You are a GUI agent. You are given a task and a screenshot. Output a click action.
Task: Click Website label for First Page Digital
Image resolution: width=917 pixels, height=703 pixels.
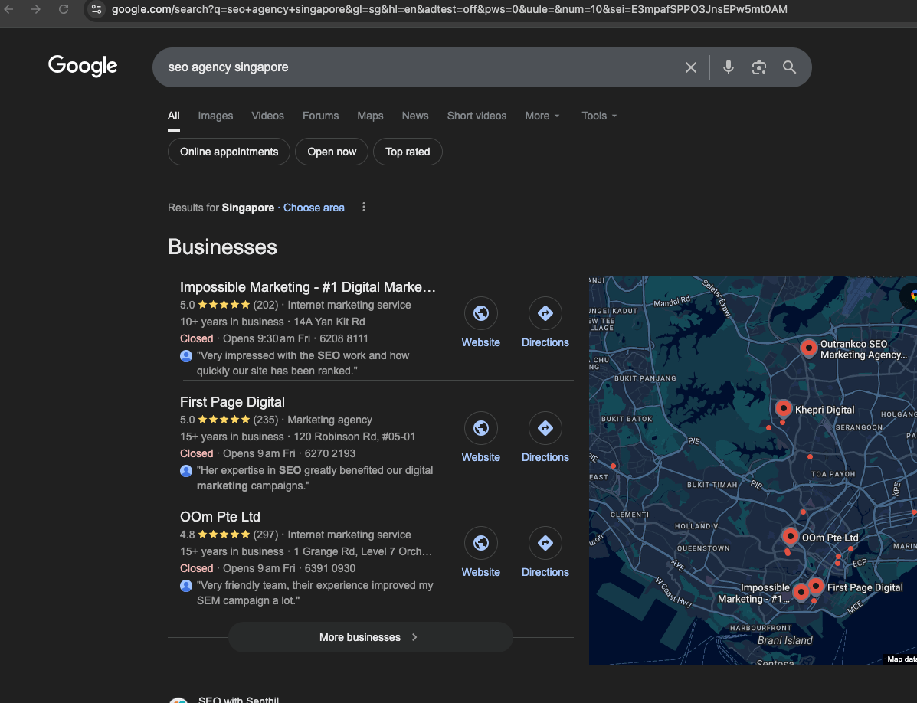click(481, 458)
